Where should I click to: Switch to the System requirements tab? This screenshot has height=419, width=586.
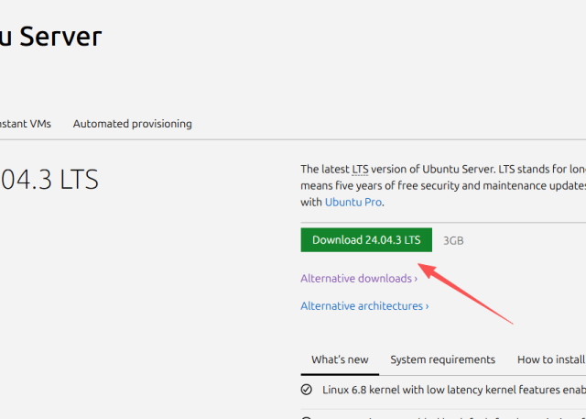(x=442, y=359)
